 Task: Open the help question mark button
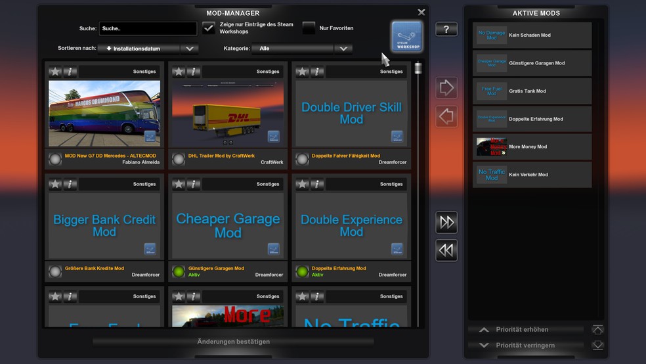pos(446,30)
